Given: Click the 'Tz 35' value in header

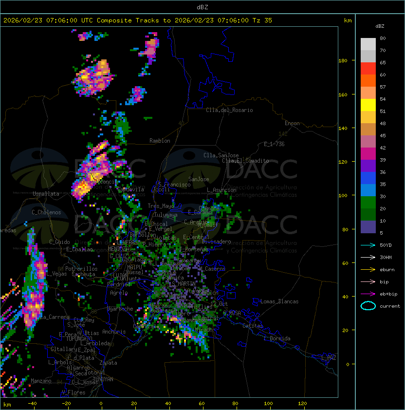Looking at the screenshot, I should click(262, 20).
